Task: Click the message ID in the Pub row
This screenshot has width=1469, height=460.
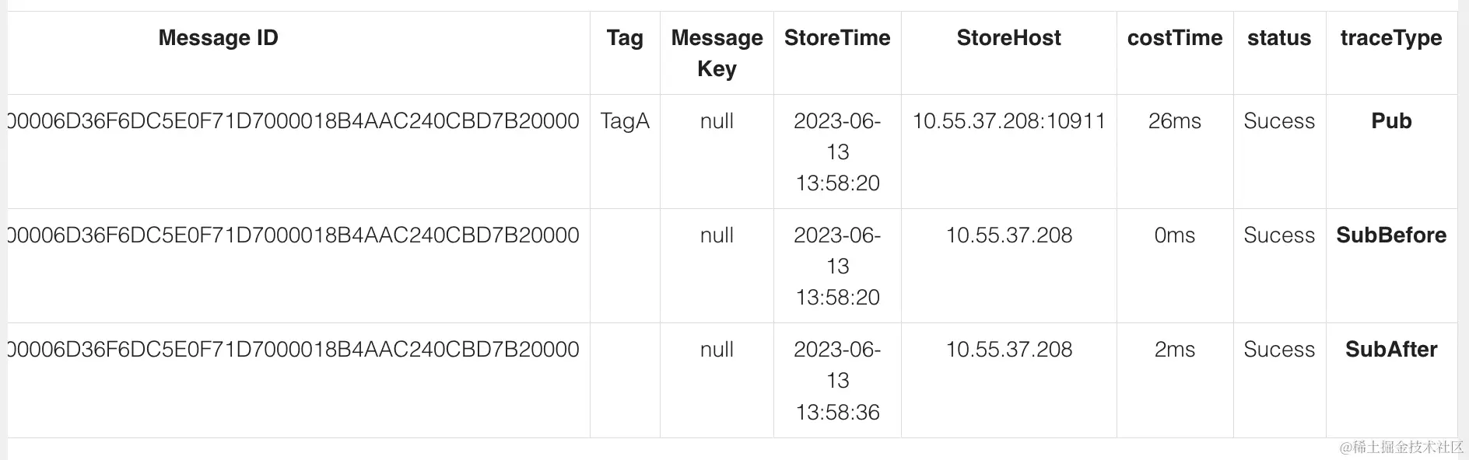Action: point(294,121)
